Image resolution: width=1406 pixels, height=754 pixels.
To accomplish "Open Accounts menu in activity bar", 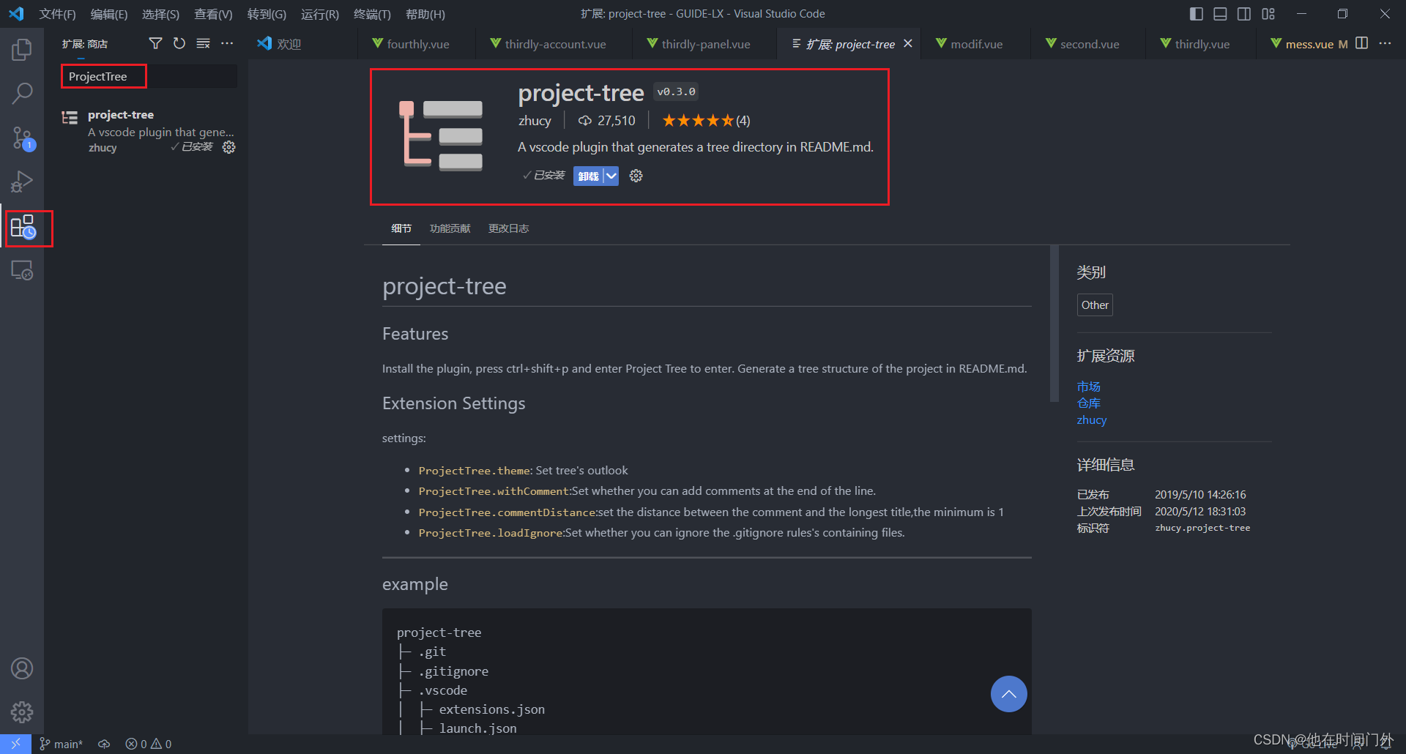I will [x=22, y=668].
